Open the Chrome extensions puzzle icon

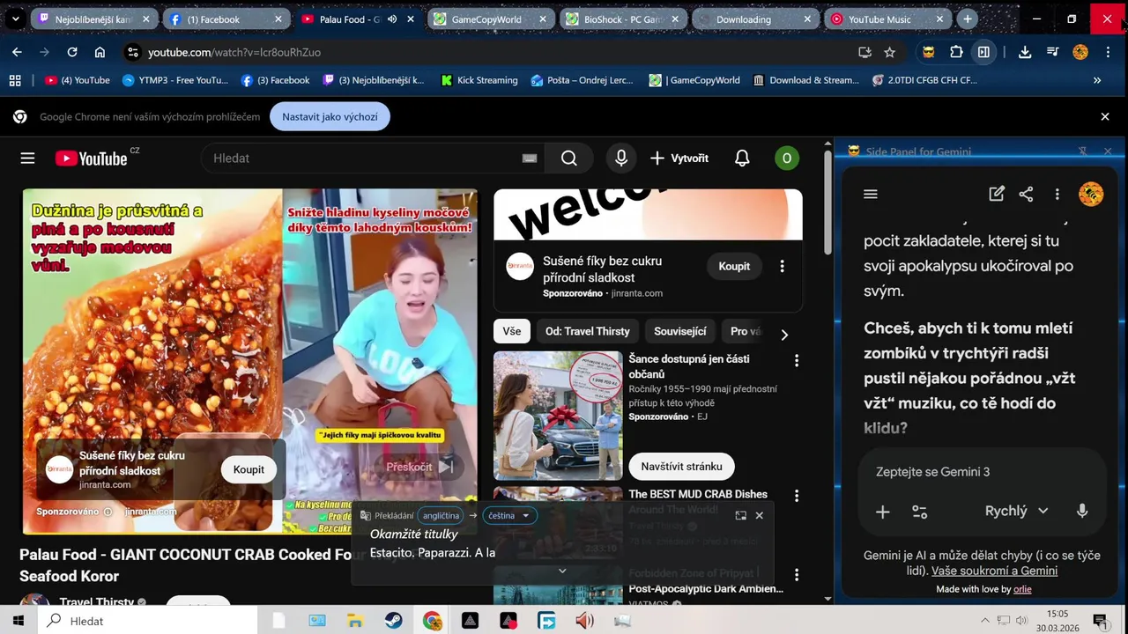(x=956, y=52)
